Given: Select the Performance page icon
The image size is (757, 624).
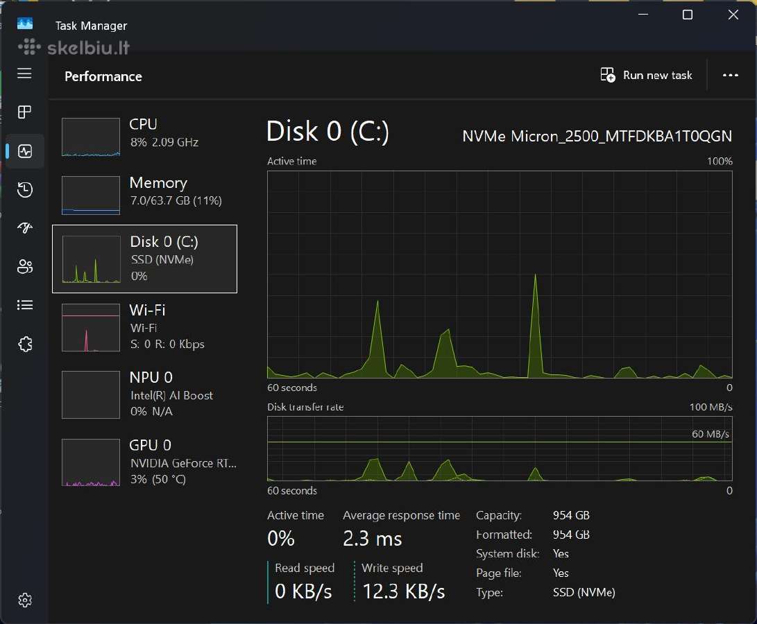Looking at the screenshot, I should 24,151.
